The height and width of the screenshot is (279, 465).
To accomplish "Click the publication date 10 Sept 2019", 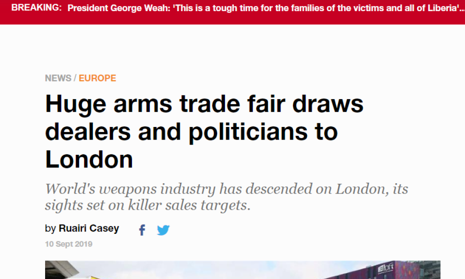I will (x=68, y=244).
